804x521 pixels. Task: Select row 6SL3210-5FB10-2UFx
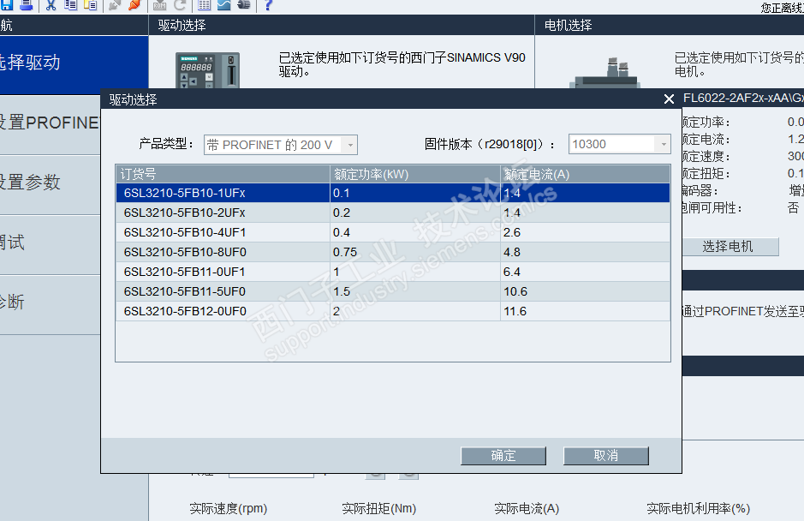(x=393, y=213)
